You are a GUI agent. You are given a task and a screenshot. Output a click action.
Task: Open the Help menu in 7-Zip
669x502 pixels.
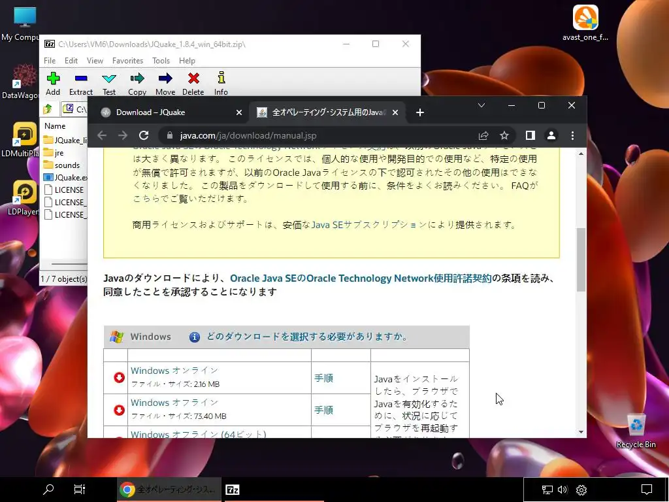tap(187, 61)
